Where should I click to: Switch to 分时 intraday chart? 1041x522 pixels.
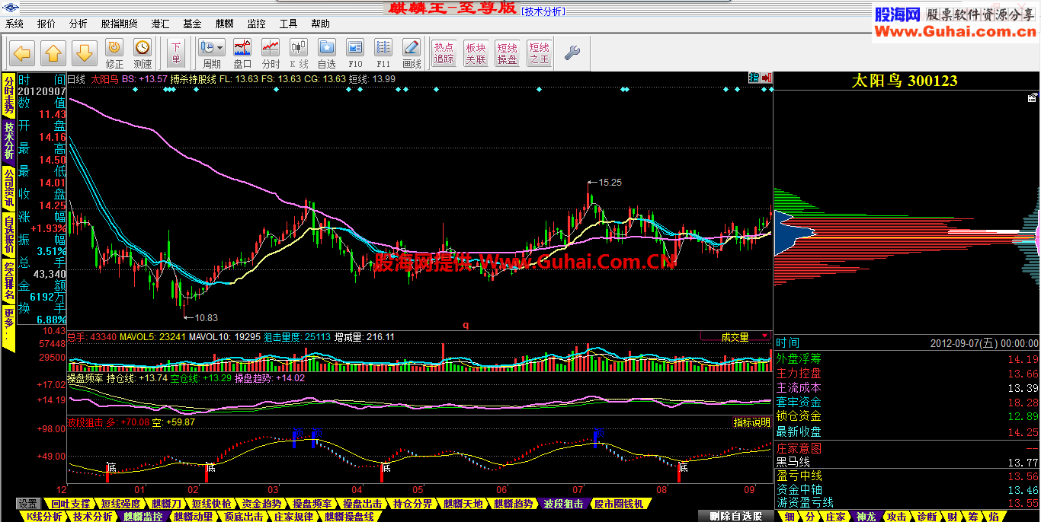(x=271, y=53)
